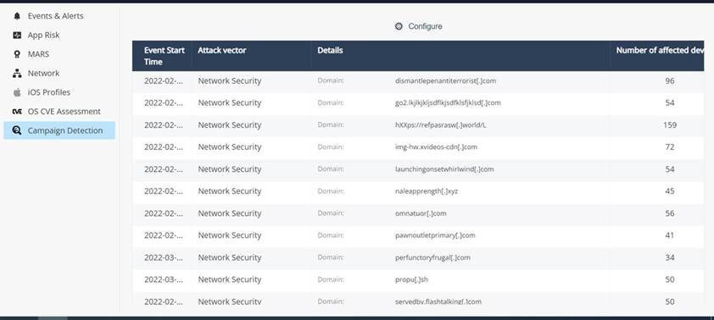Screen dimensions: 714x320
Task: Open the Network section
Action: pos(44,73)
